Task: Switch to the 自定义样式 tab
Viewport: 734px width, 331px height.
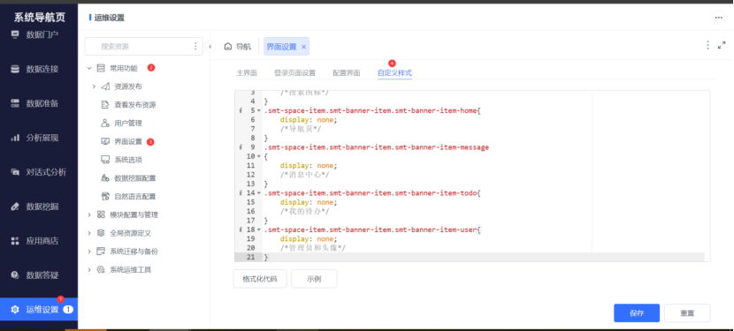Action: 394,73
